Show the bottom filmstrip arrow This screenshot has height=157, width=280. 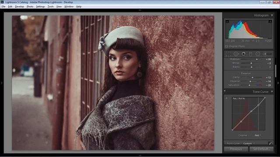pyautogui.click(x=140, y=155)
